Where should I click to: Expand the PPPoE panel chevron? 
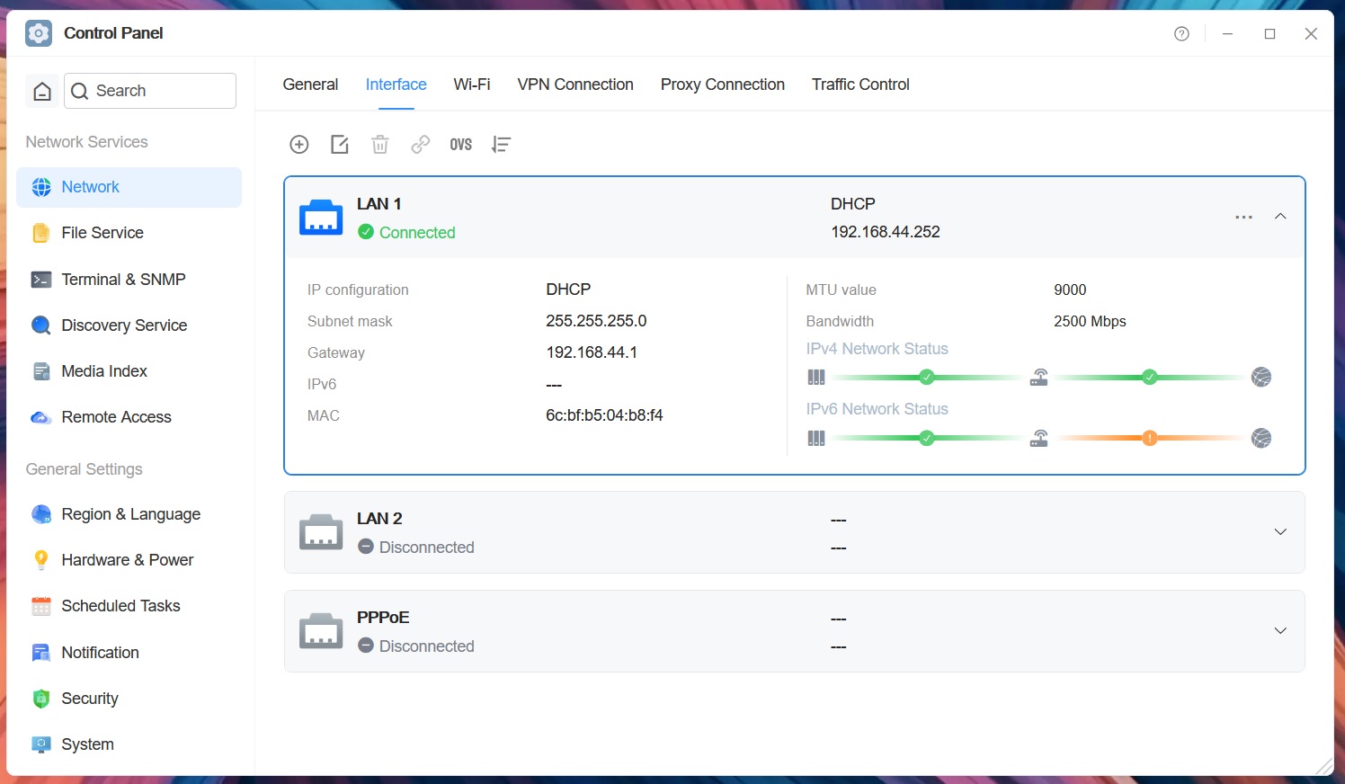(1280, 631)
